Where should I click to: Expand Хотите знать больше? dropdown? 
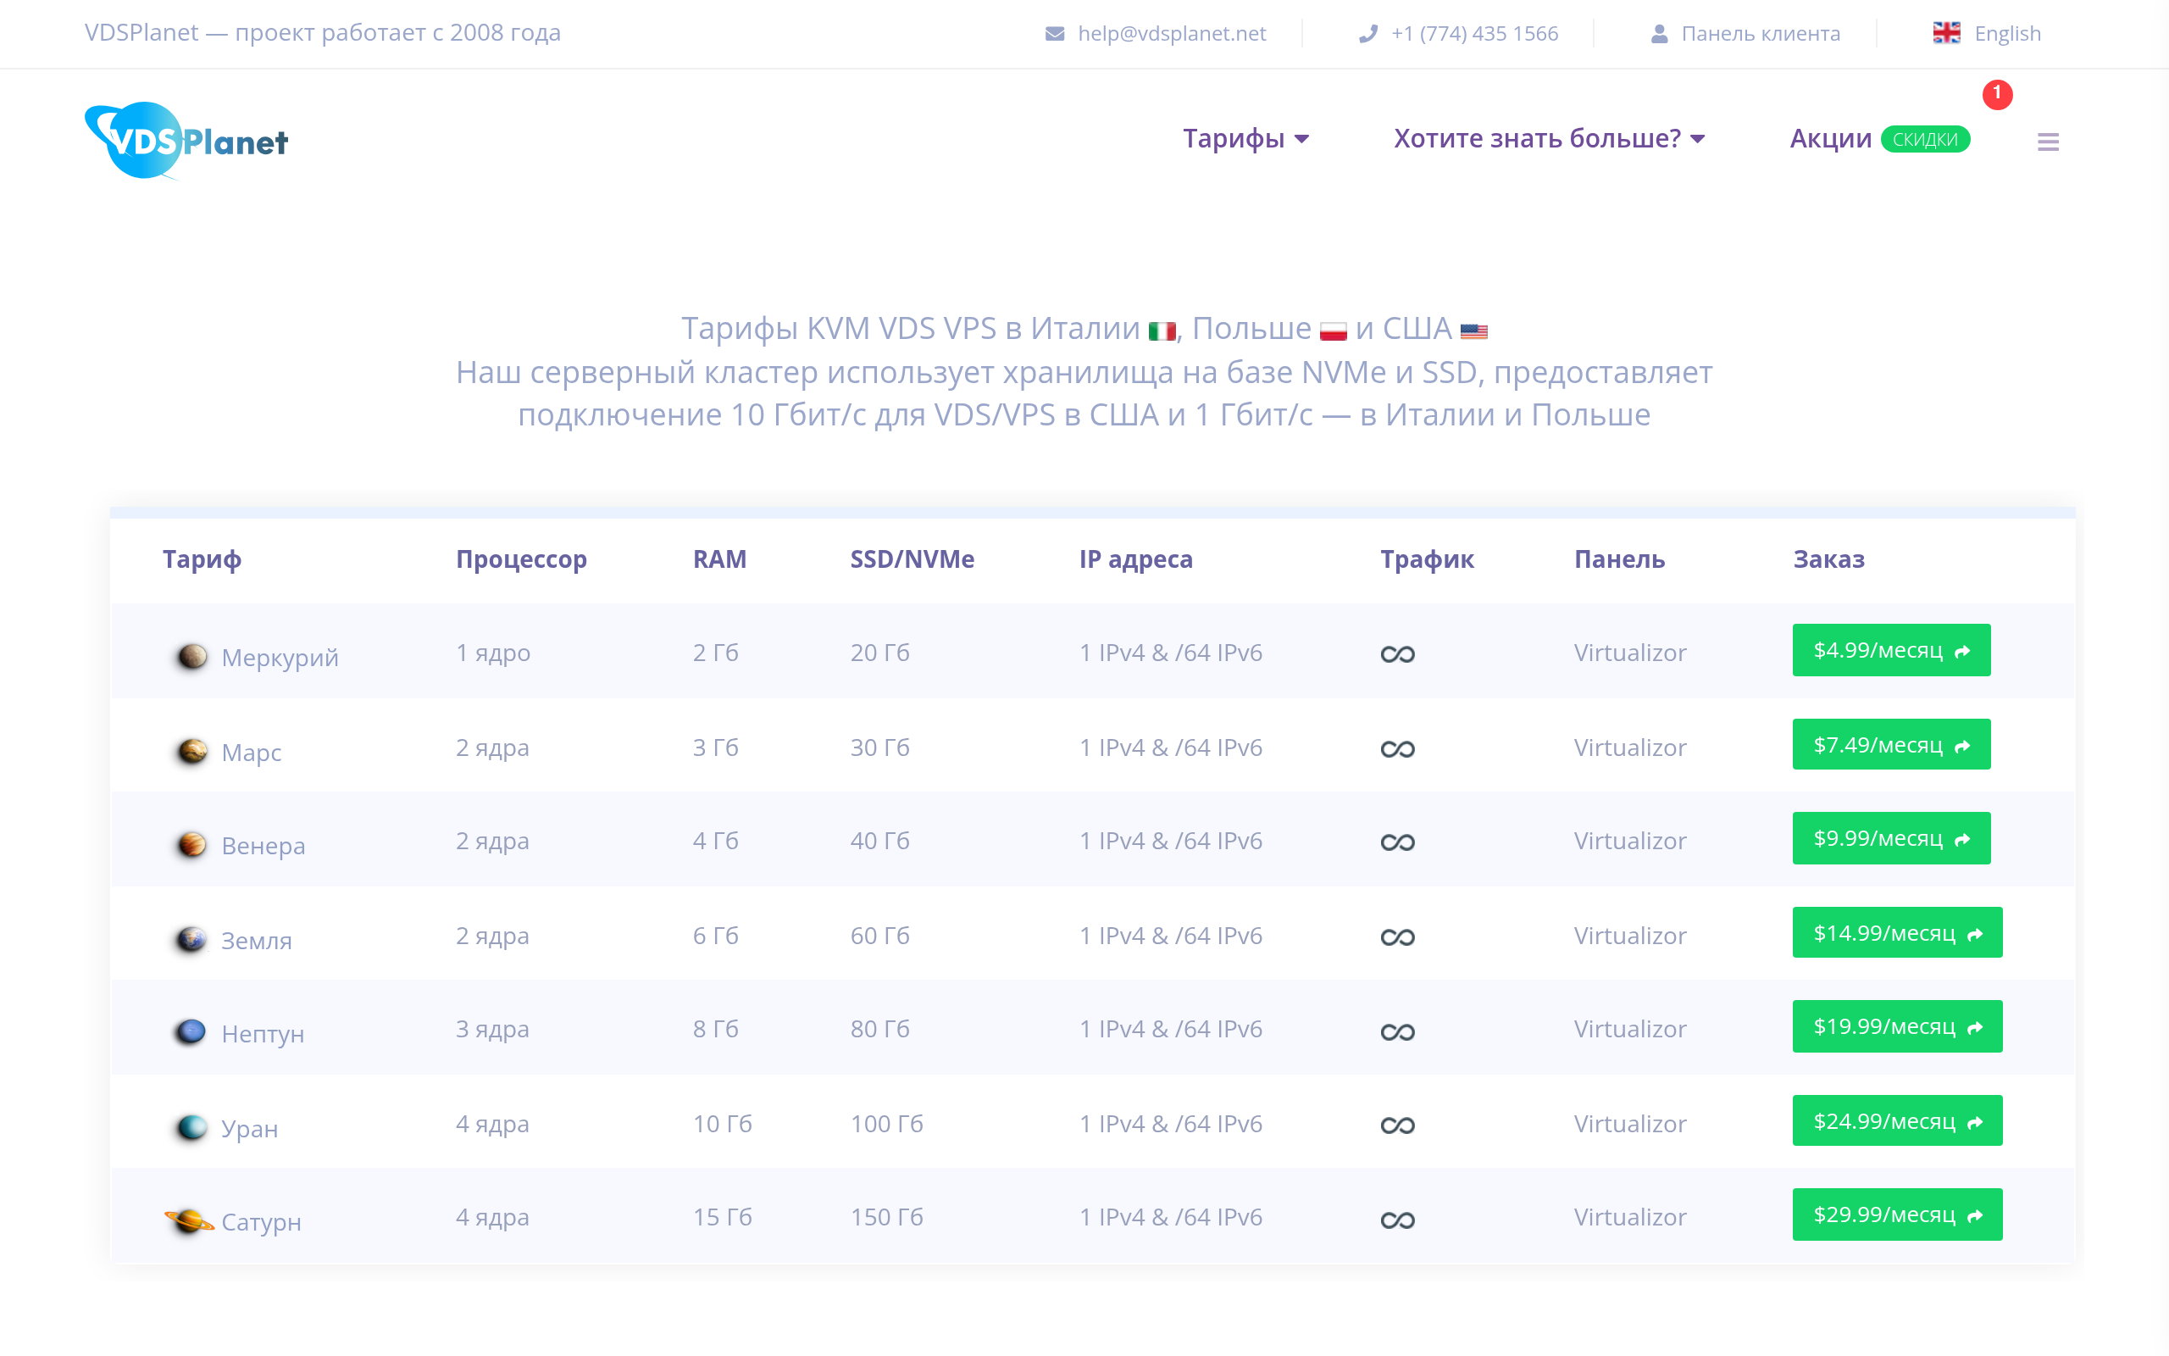(1549, 138)
